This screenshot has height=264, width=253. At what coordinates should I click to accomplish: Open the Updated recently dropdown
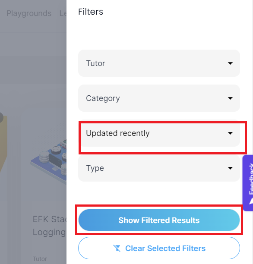coord(159,133)
